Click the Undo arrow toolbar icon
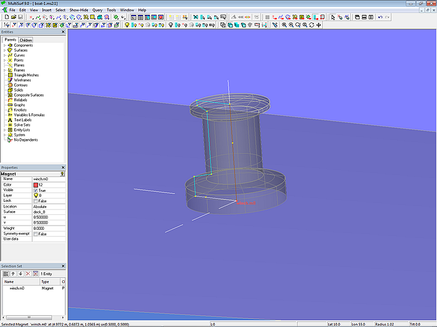This screenshot has width=437, height=327. coord(381,17)
